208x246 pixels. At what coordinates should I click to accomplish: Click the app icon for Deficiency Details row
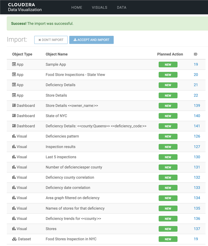(14, 85)
